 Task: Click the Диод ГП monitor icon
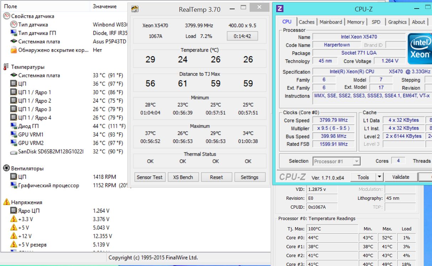coord(14,126)
